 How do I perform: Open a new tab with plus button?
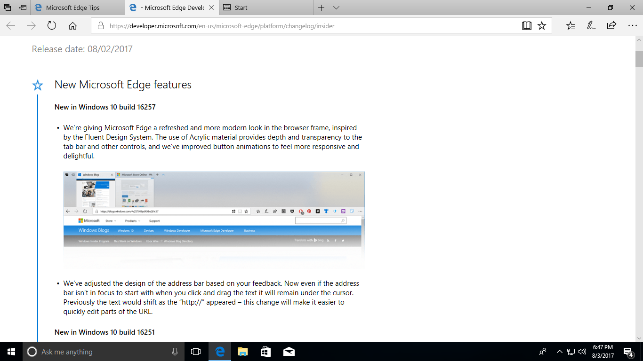coord(321,8)
